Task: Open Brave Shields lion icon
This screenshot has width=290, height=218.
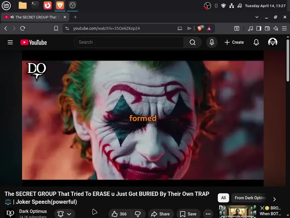Action: click(x=200, y=28)
